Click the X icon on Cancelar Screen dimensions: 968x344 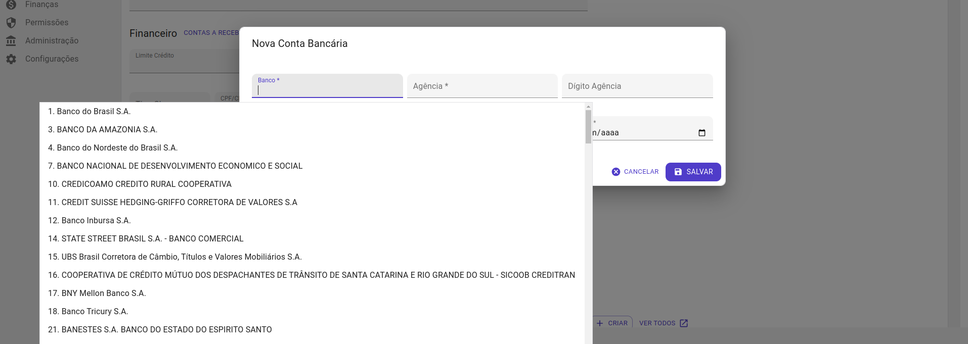click(616, 172)
